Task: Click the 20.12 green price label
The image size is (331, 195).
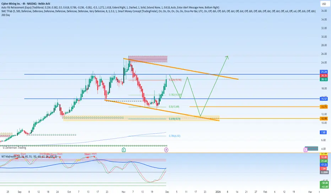Action: point(324,79)
